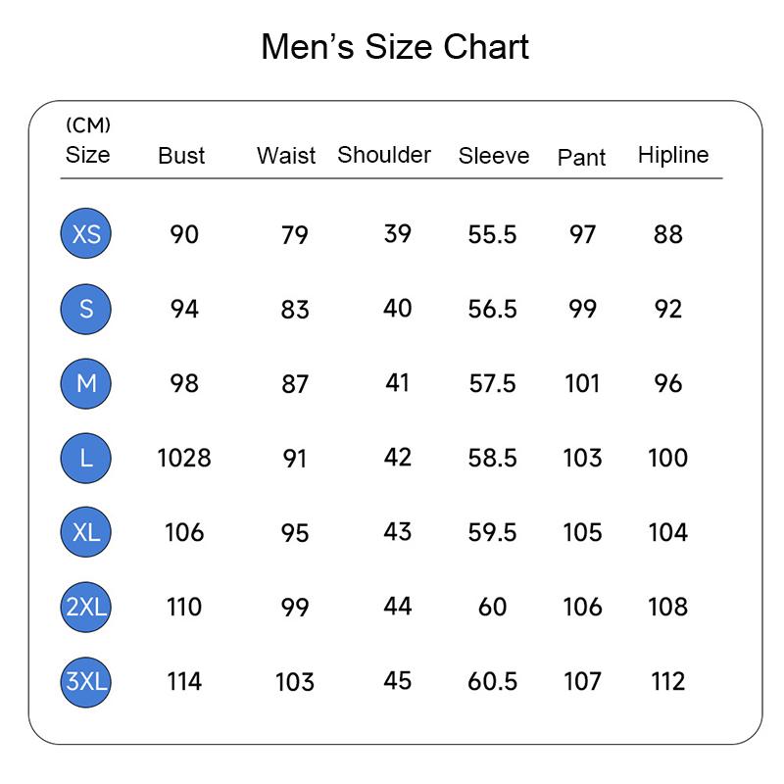The image size is (784, 784).
Task: Choose the 3XL size badge
Action: (x=86, y=681)
